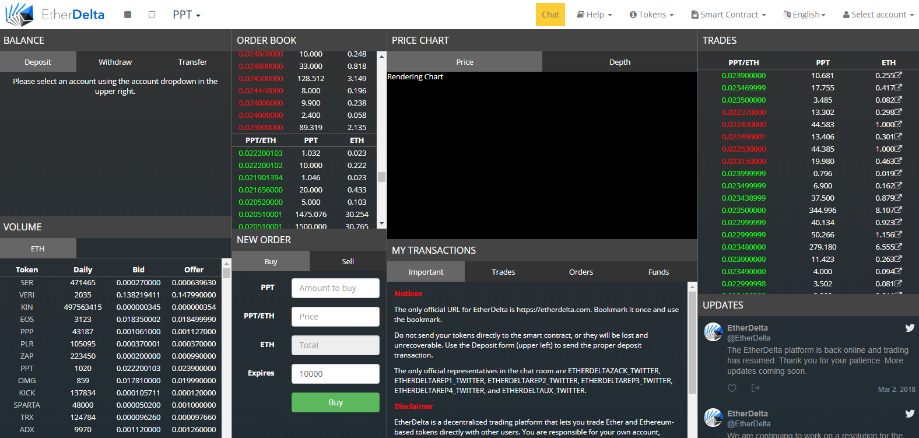This screenshot has width=919, height=438.
Task: Select the ETH tab under Volume
Action: point(38,248)
